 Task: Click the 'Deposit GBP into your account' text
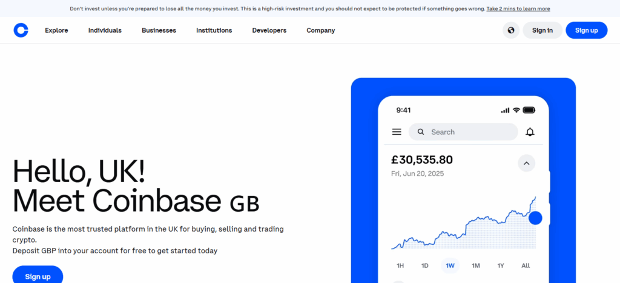pos(115,250)
